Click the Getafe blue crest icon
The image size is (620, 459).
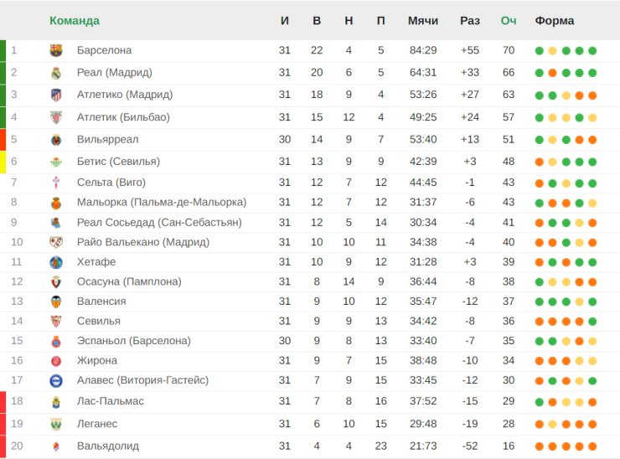tap(56, 262)
